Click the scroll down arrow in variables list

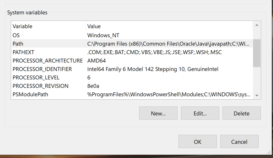click(257, 95)
